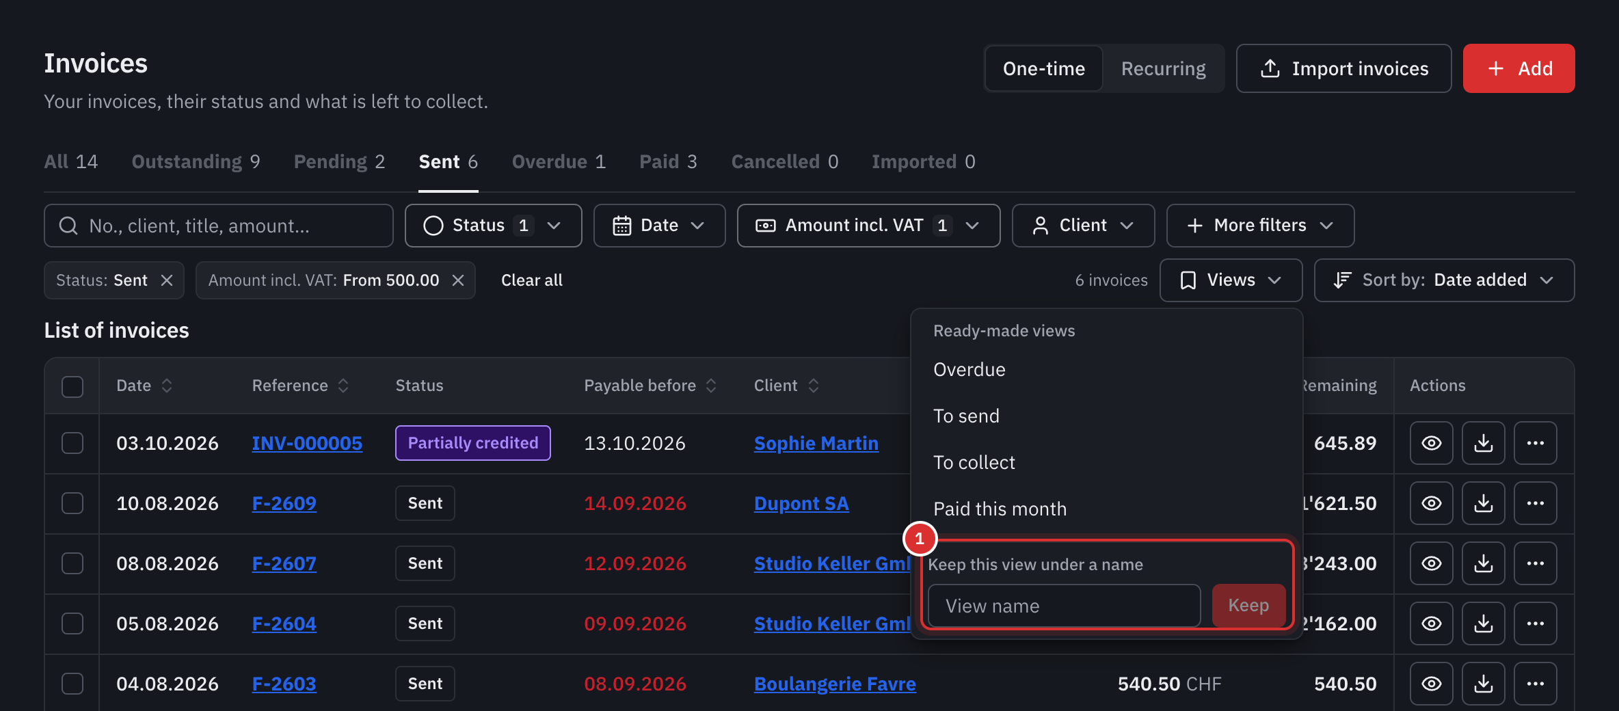
Task: Download invoice F-2603
Action: [x=1483, y=684]
